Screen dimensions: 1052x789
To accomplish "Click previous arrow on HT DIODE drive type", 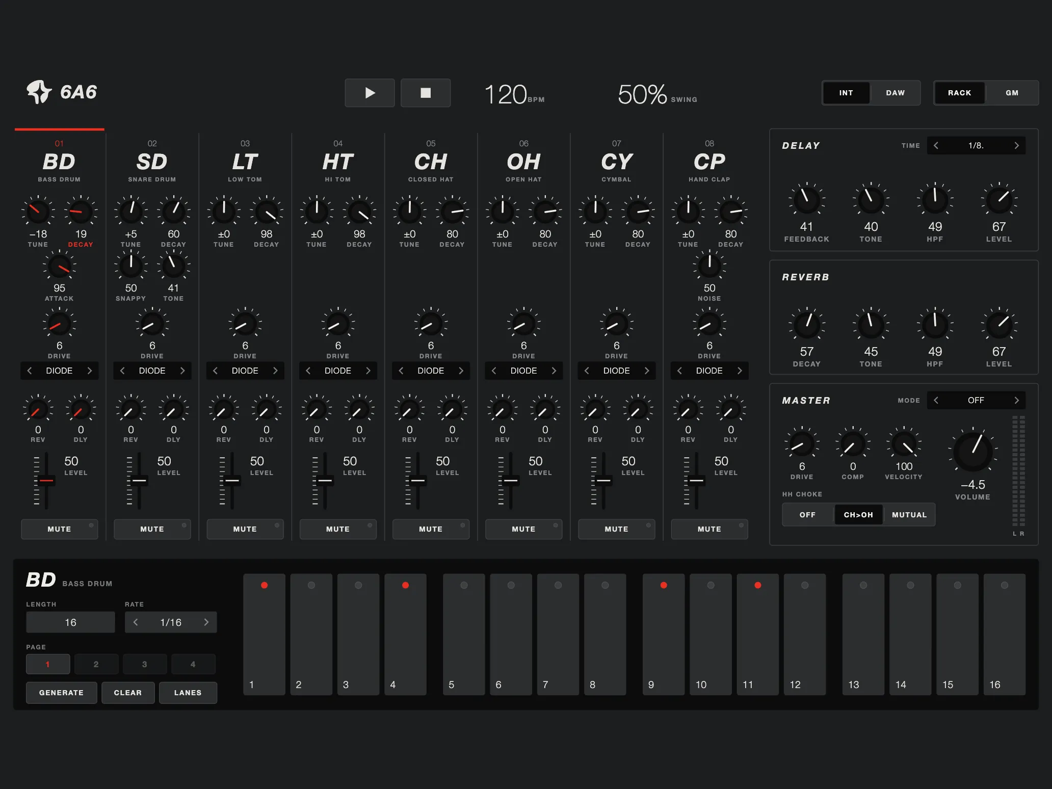I will click(308, 371).
